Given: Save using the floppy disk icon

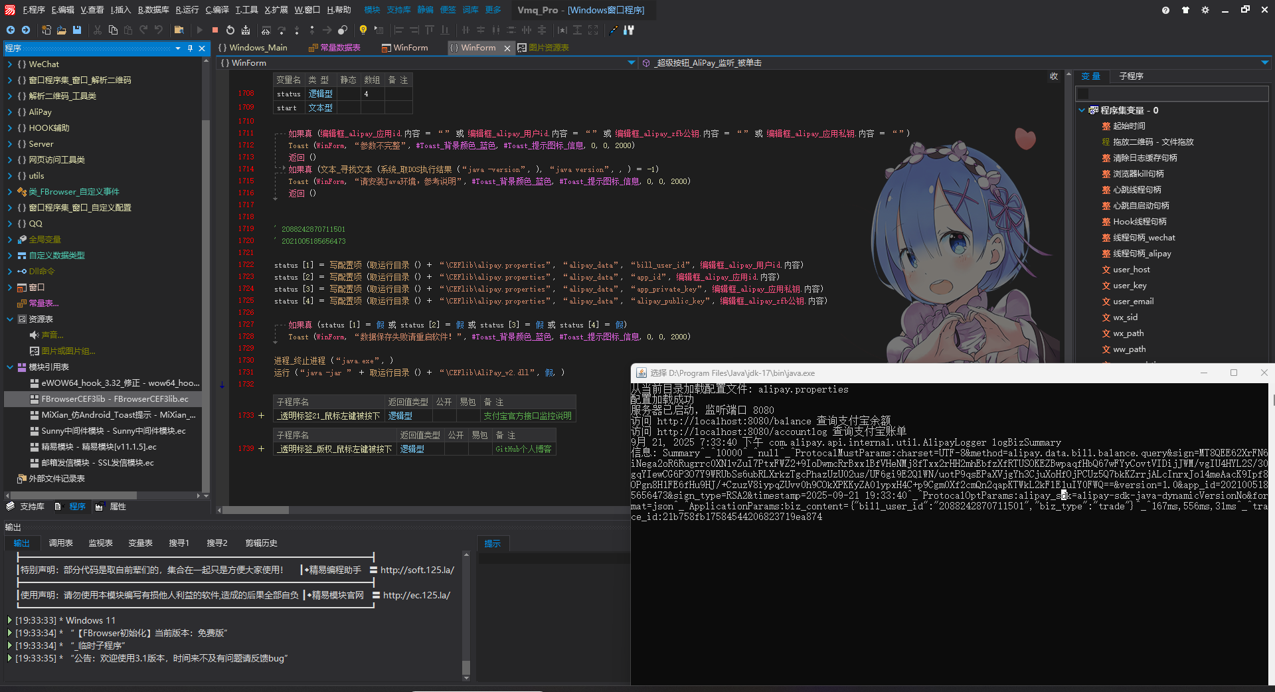Looking at the screenshot, I should 77,30.
